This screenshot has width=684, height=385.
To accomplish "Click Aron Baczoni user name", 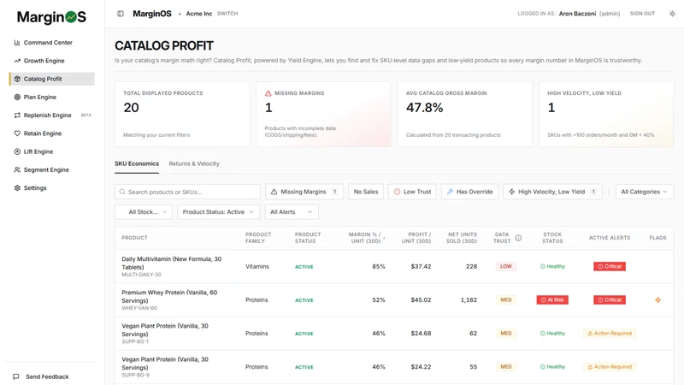I will click(x=577, y=14).
